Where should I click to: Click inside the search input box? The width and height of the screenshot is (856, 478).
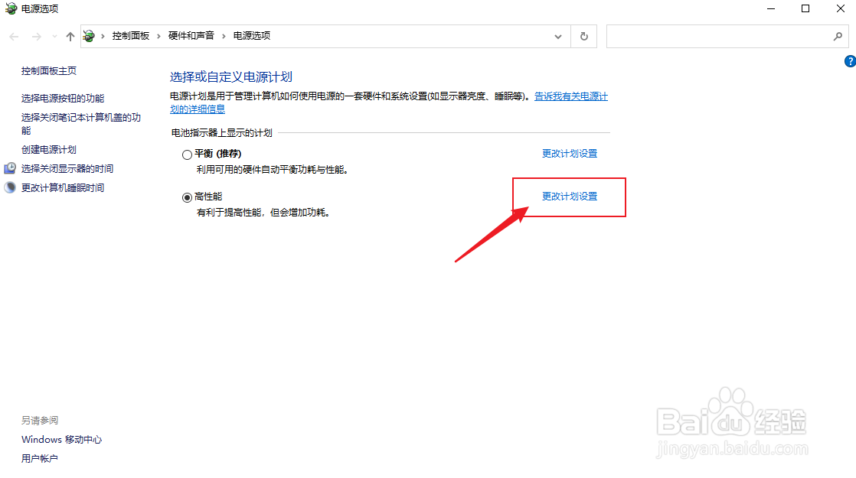click(720, 35)
